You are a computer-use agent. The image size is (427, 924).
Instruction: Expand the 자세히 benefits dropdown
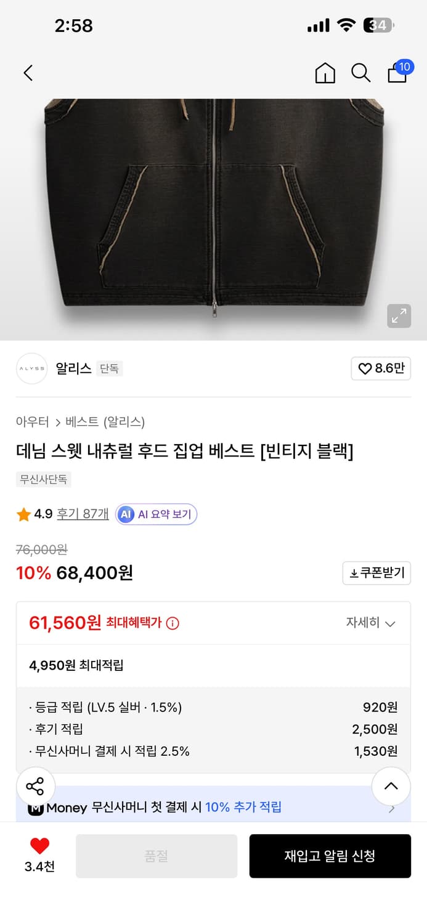pyautogui.click(x=372, y=623)
